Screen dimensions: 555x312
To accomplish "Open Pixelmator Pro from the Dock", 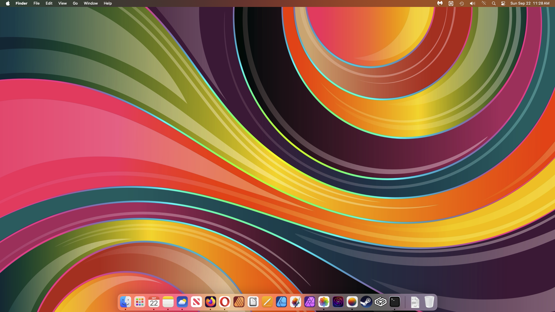I will tap(295, 302).
